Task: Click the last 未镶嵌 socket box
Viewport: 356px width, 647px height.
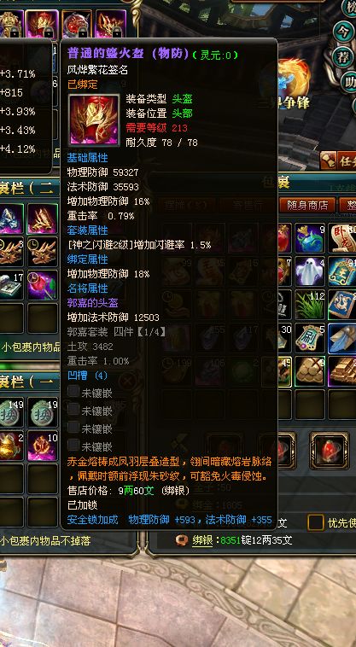Action: click(73, 445)
